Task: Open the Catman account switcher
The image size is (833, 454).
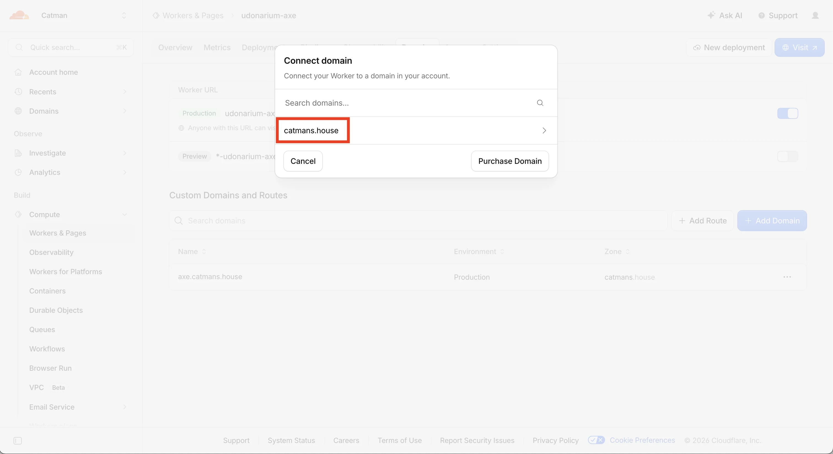Action: click(84, 15)
